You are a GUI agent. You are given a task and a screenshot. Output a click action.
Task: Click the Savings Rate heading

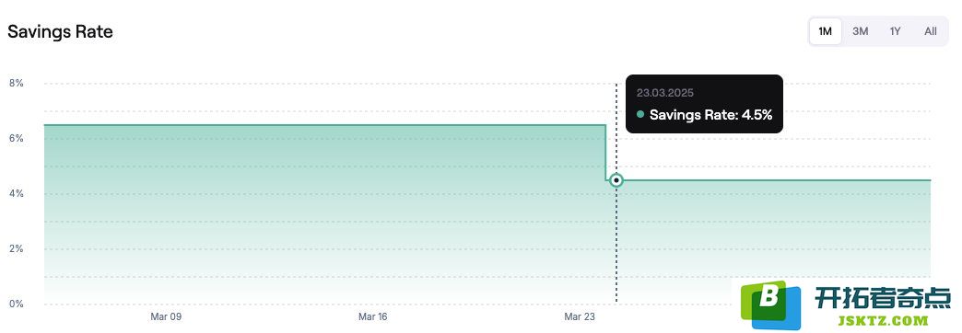(x=60, y=32)
